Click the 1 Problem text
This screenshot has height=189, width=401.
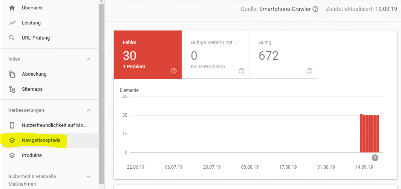134,67
